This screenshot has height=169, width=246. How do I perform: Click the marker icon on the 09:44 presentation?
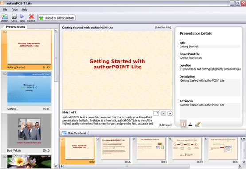(x=4, y=74)
